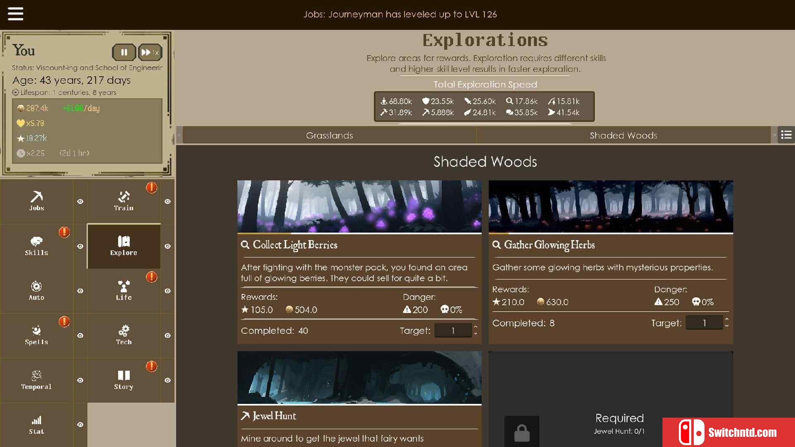Decrease Light Berries target with down arrow

[476, 334]
